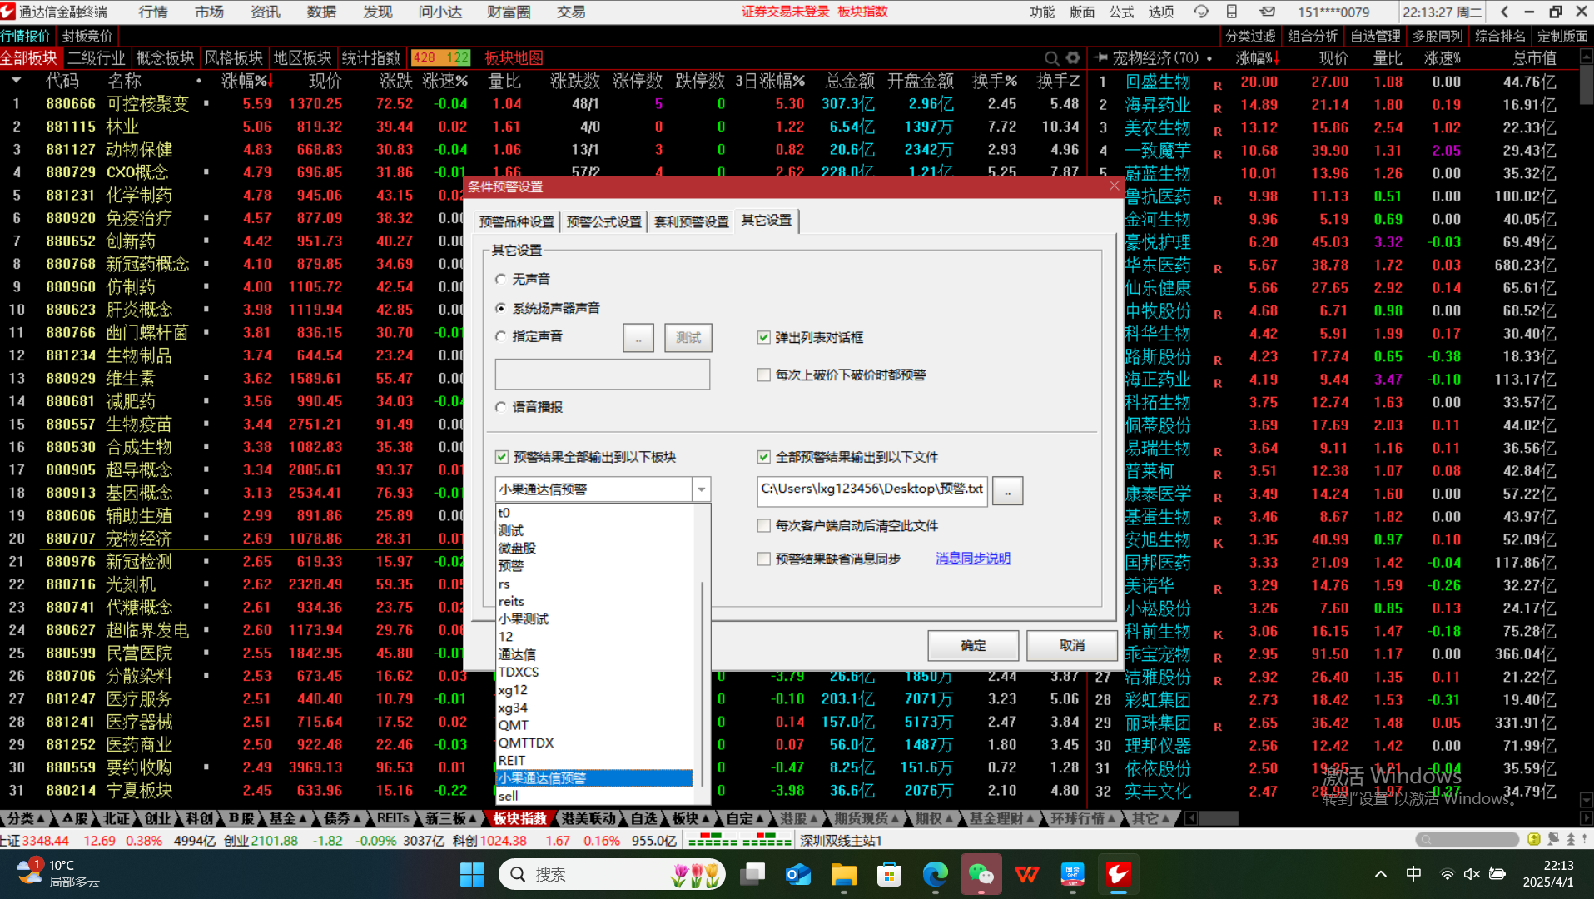Click the Tongdaxin red logo icon

pos(8,12)
